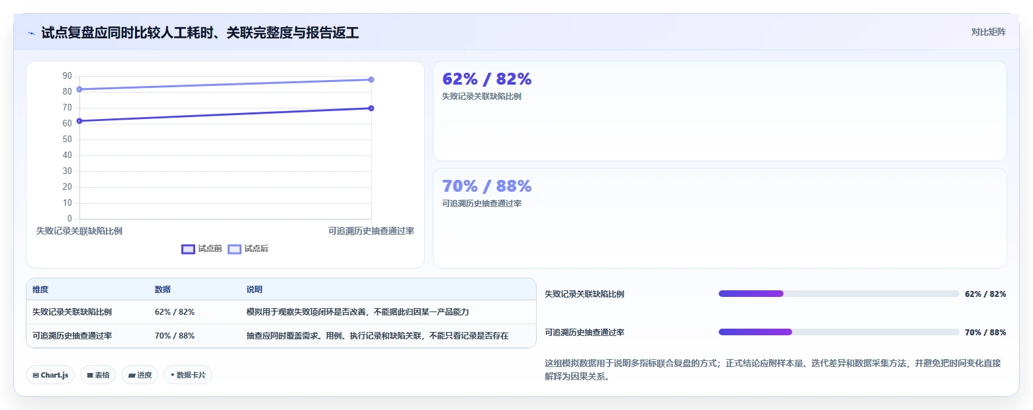Image resolution: width=1033 pixels, height=410 pixels.
Task: Click chart x-axis label 失败记录关联缺陷比例
Action: [79, 231]
